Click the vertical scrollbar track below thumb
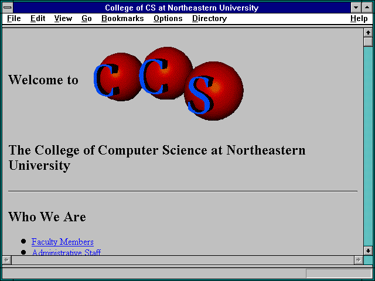 click(x=368, y=146)
